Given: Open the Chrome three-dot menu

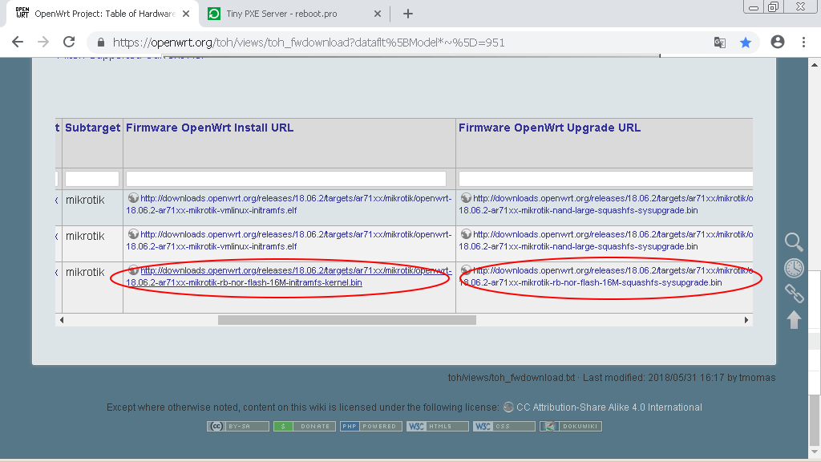Looking at the screenshot, I should pos(804,43).
